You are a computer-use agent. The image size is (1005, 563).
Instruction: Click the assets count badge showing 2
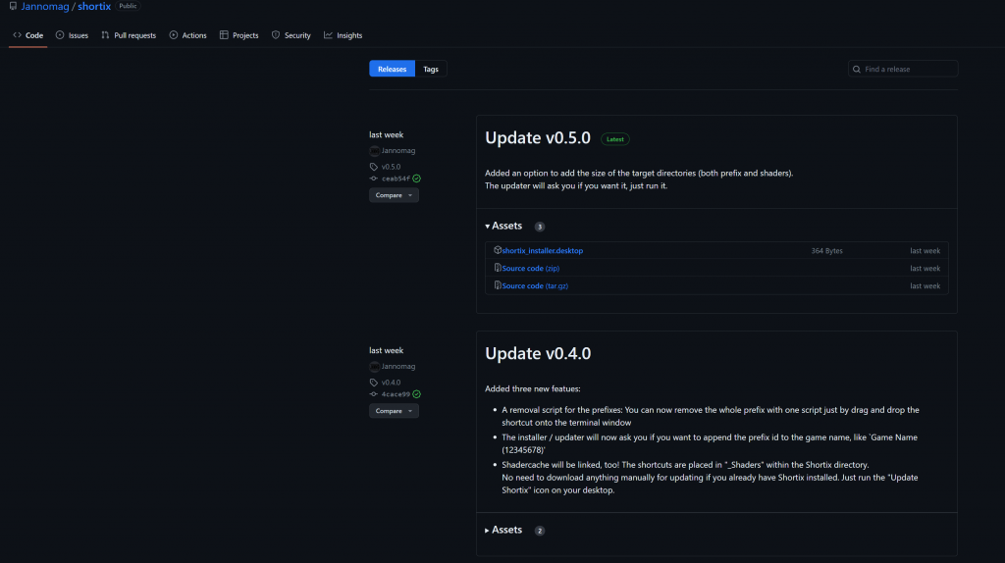point(540,531)
